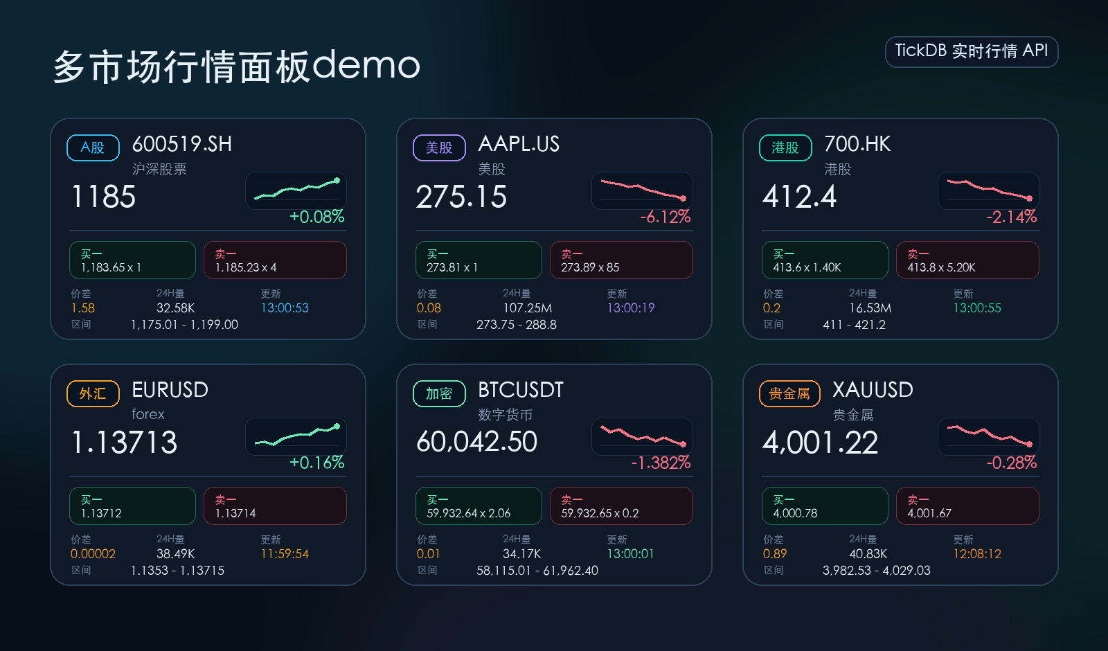Click the 600519.SH symbol title
Screen dimensions: 1108x651
182,144
